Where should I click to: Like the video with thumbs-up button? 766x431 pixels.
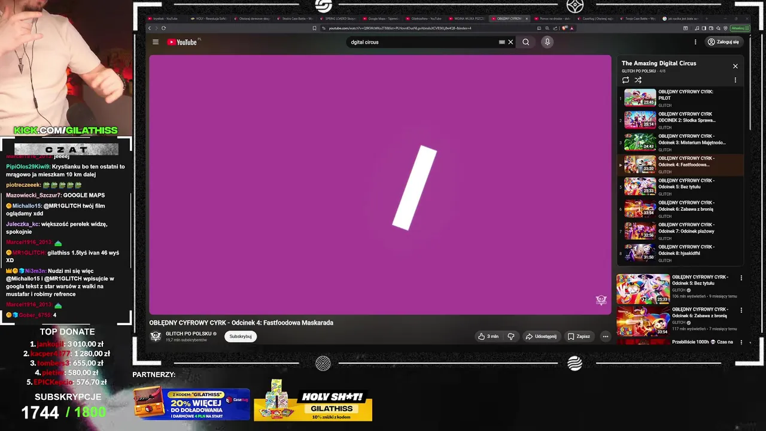pyautogui.click(x=488, y=336)
